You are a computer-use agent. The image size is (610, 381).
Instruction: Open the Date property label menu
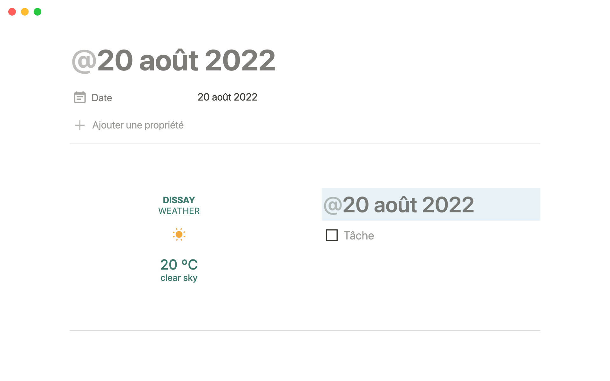click(102, 98)
